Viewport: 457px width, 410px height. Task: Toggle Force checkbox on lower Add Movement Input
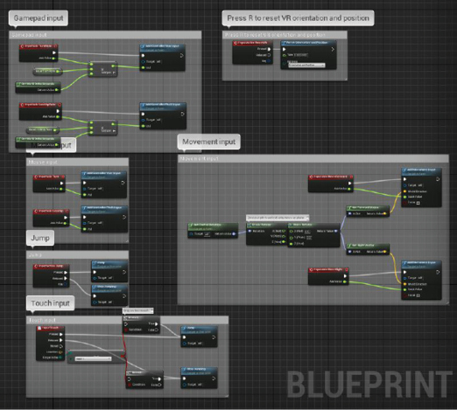click(x=418, y=295)
